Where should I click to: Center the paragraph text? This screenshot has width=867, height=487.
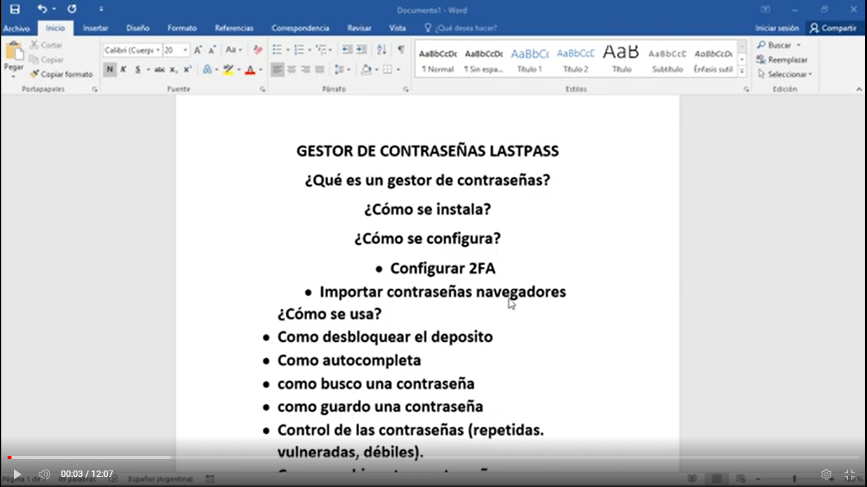(292, 70)
